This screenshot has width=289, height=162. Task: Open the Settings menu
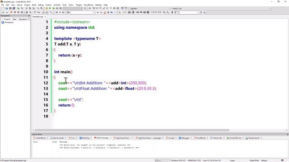point(98,5)
